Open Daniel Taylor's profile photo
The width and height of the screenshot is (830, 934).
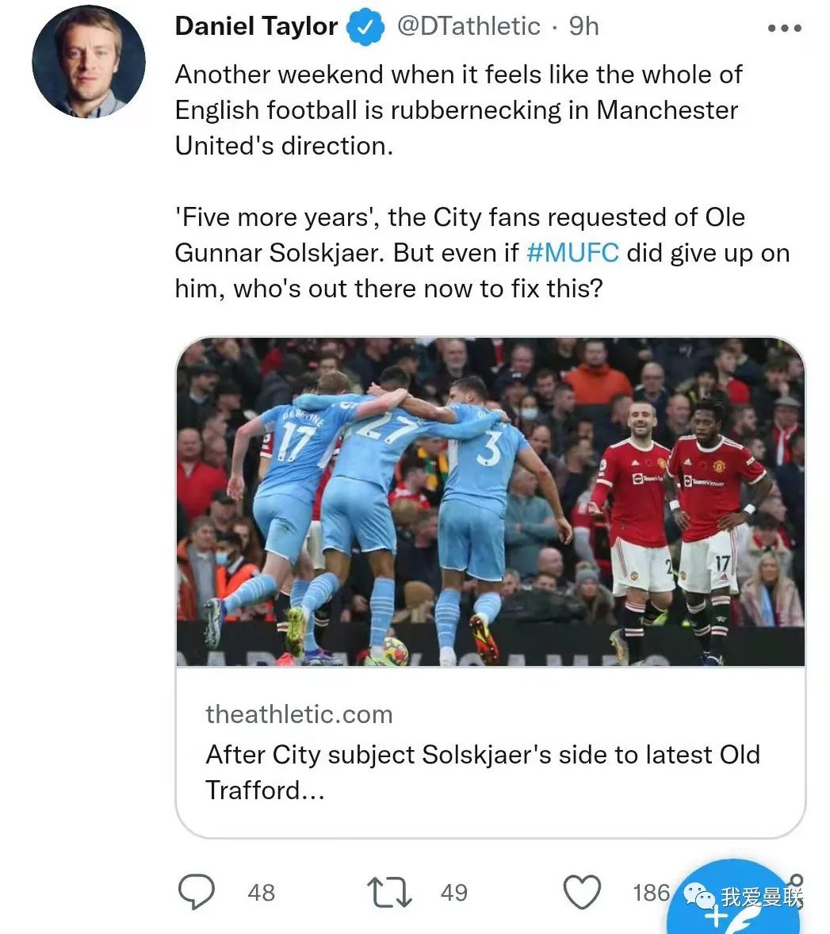[x=89, y=62]
